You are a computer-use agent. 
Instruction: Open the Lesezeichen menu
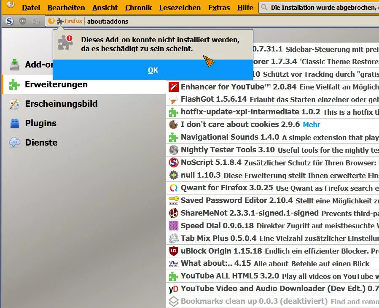click(180, 8)
